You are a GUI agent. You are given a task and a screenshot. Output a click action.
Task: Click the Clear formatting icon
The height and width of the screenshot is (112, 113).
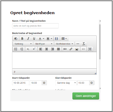84,44
